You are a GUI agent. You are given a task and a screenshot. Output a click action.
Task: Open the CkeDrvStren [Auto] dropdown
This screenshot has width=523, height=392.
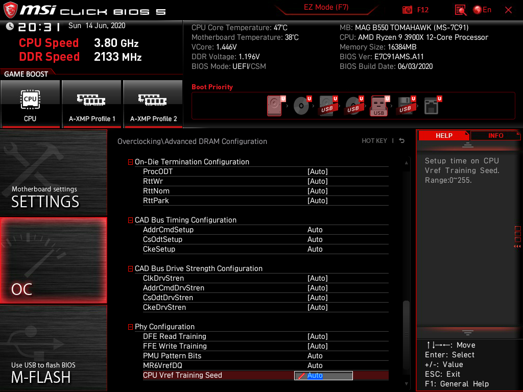(x=318, y=307)
